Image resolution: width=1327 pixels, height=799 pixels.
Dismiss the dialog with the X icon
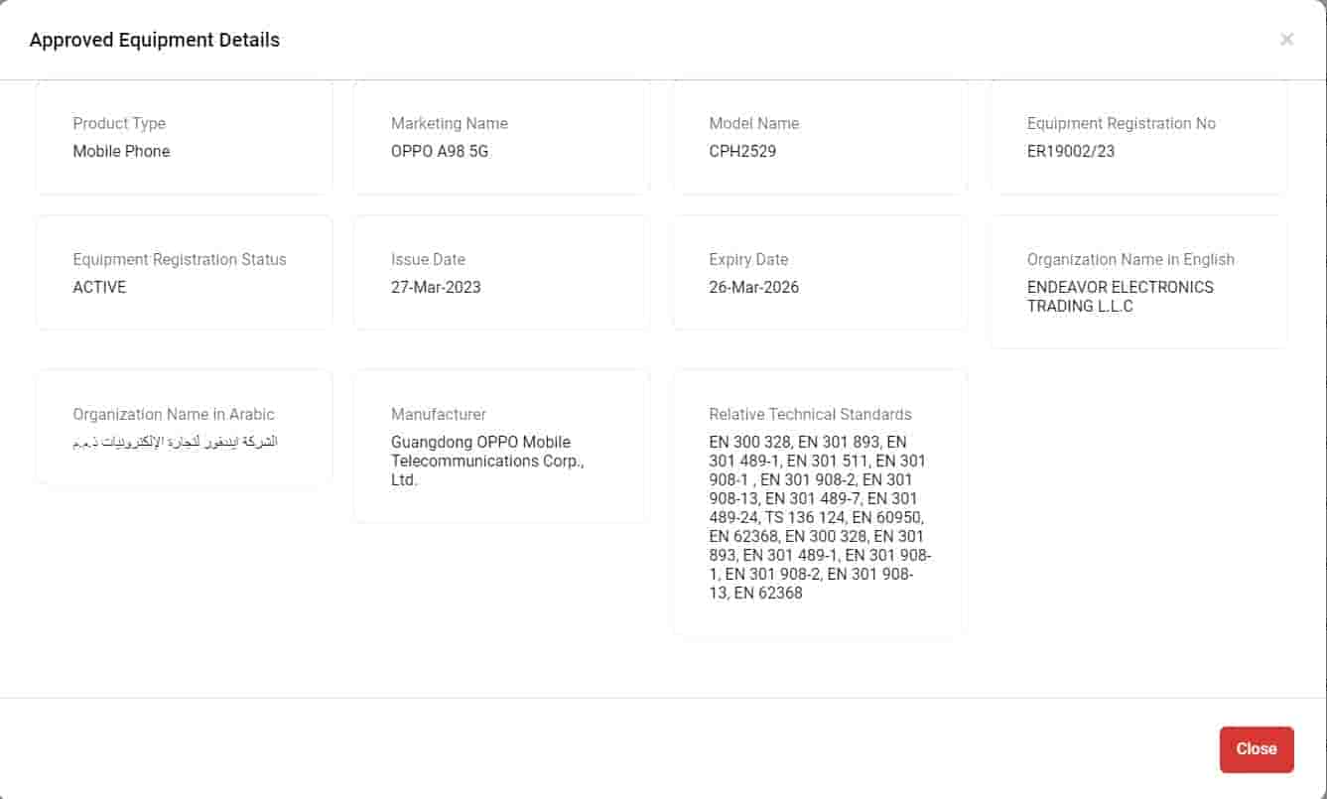point(1286,40)
